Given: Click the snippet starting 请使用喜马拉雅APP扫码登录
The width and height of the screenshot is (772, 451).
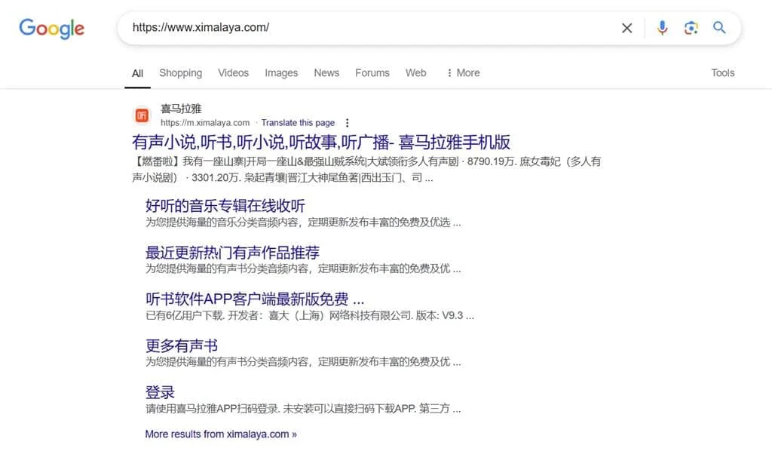Looking at the screenshot, I should [x=303, y=409].
